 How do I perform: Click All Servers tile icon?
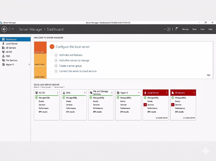click(173, 93)
